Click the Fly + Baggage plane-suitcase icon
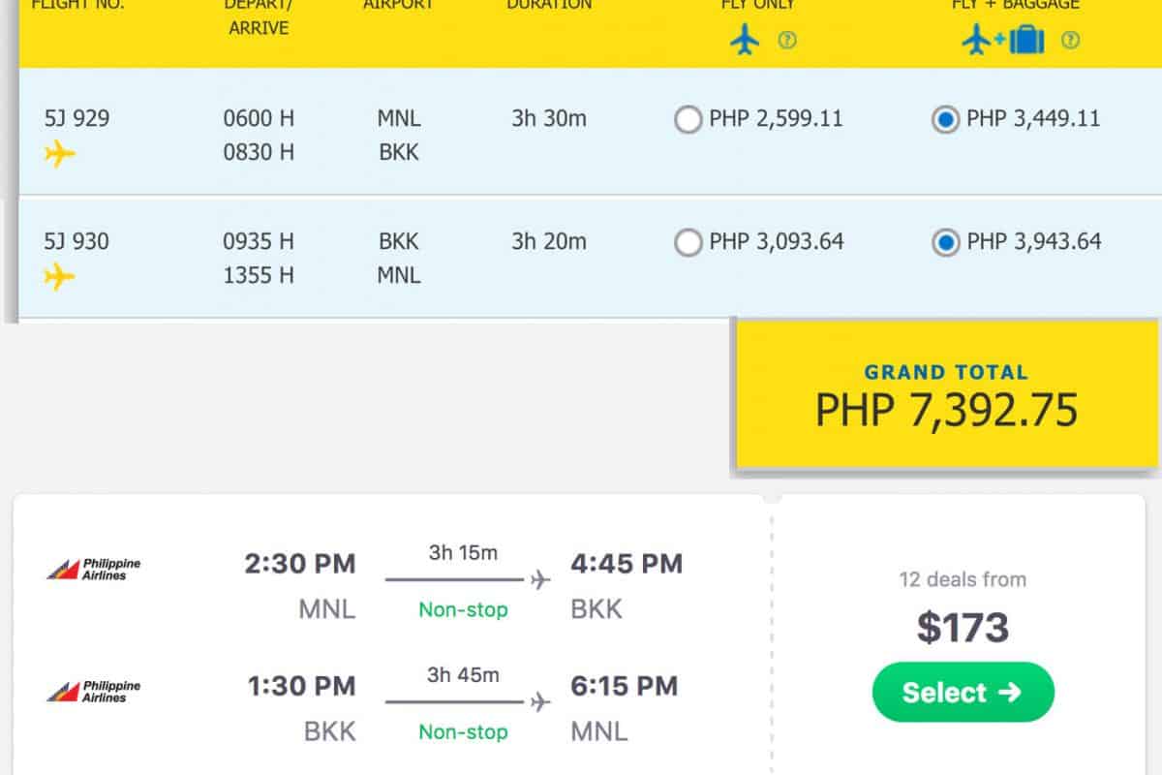 click(1004, 41)
